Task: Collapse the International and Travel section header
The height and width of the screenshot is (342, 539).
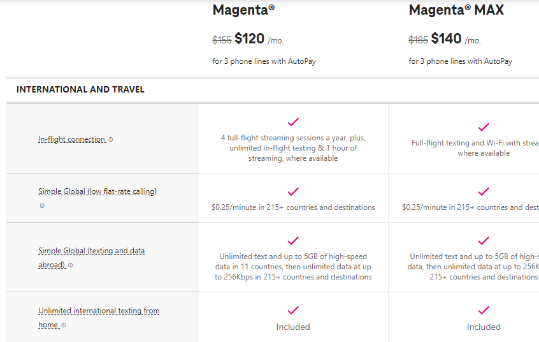Action: [x=80, y=89]
